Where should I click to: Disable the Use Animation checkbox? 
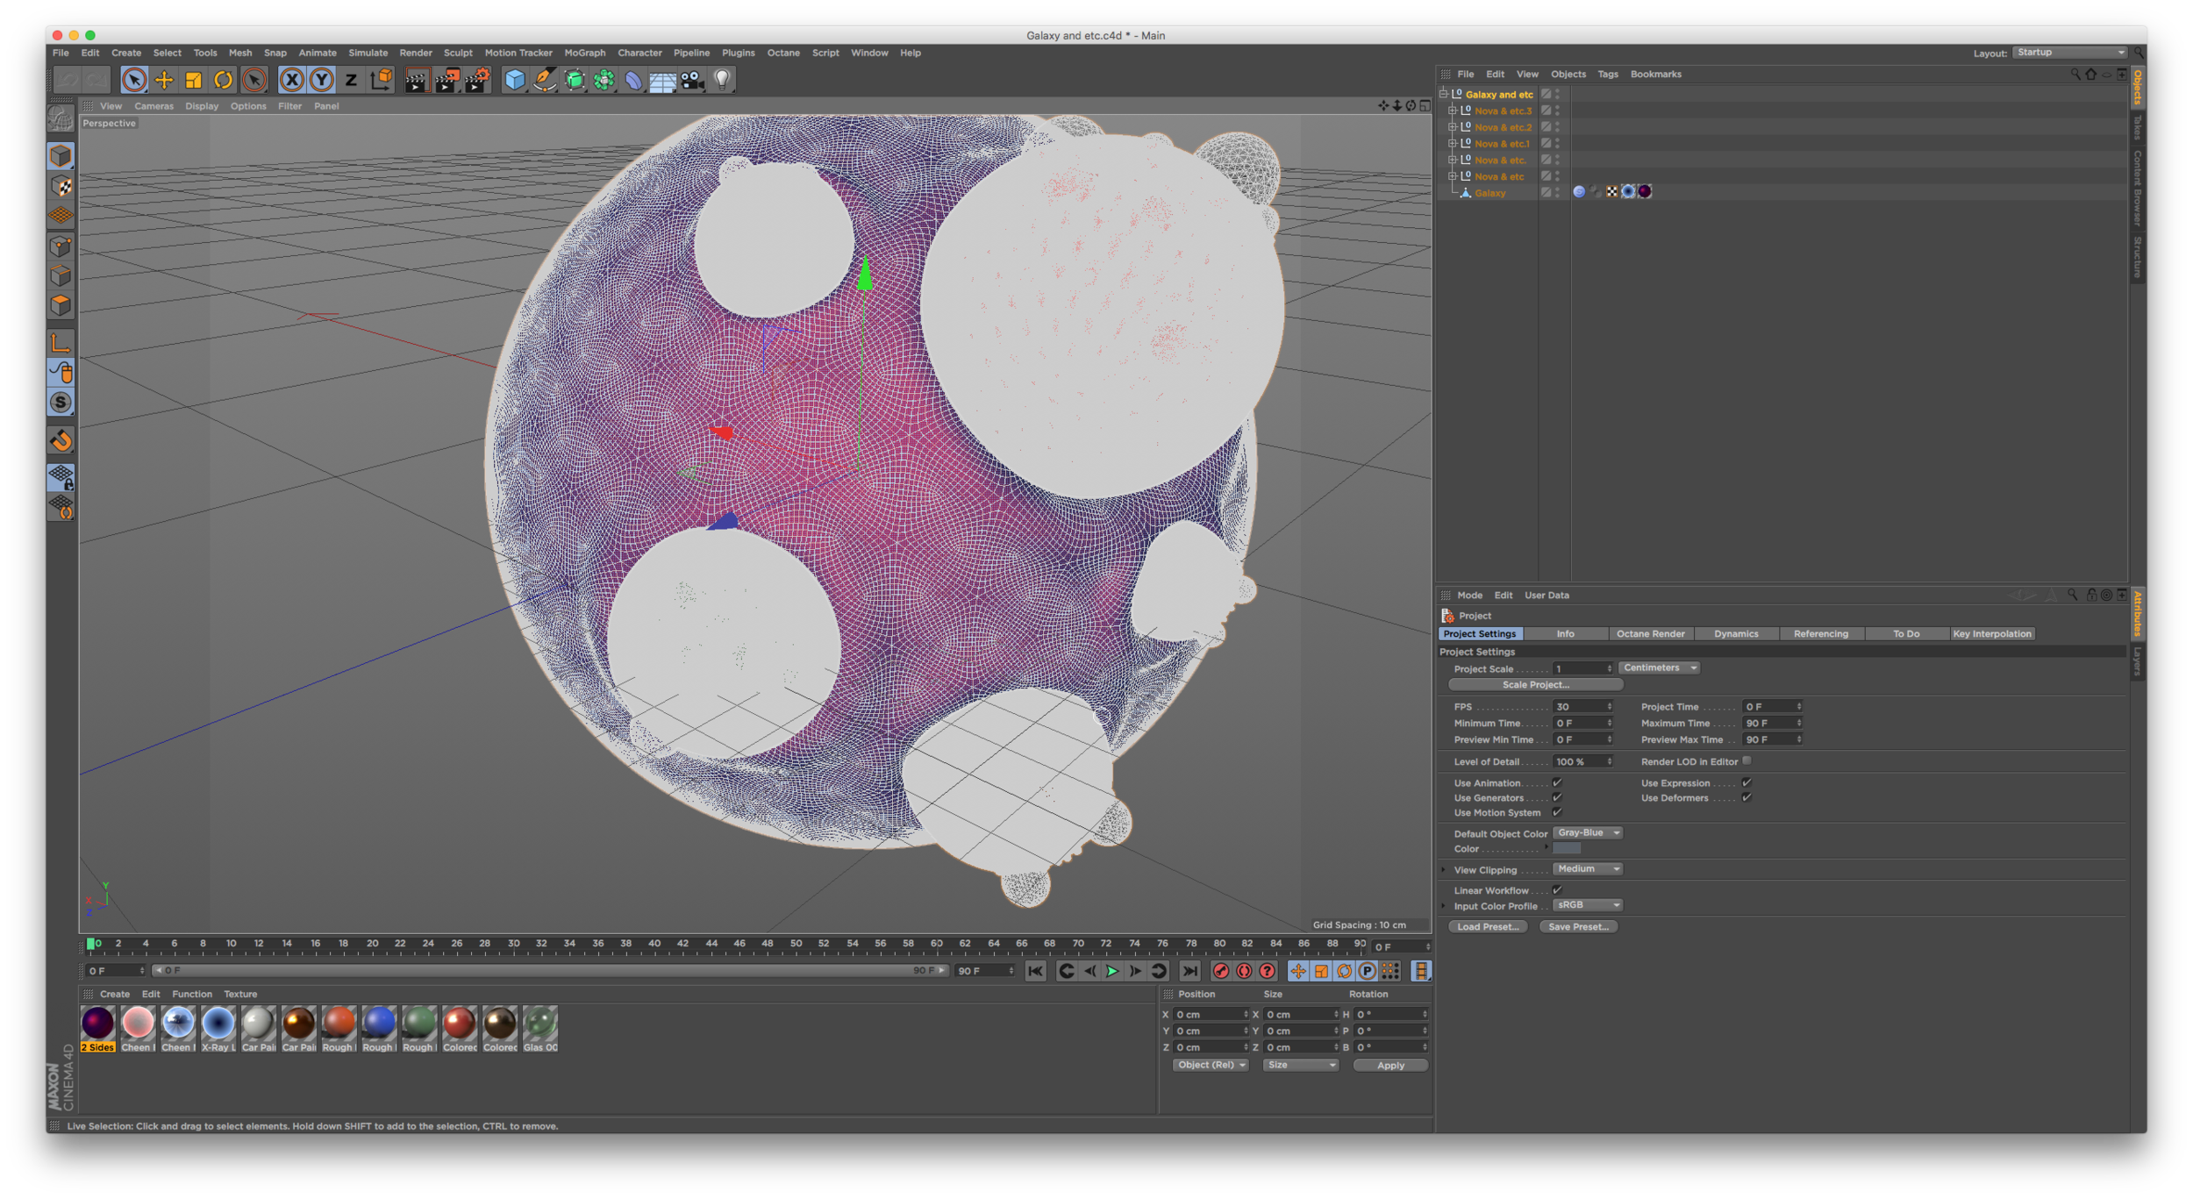click(x=1556, y=782)
